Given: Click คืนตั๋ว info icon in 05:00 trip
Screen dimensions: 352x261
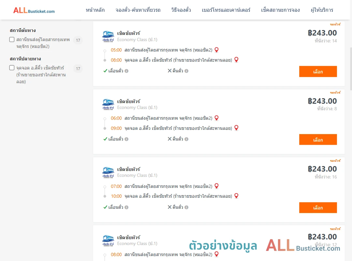Looking at the screenshot, I should pos(186,71).
